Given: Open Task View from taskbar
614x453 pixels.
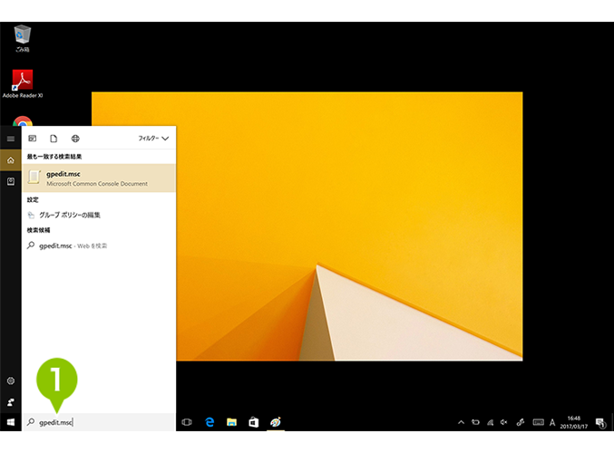Looking at the screenshot, I should pos(187,422).
